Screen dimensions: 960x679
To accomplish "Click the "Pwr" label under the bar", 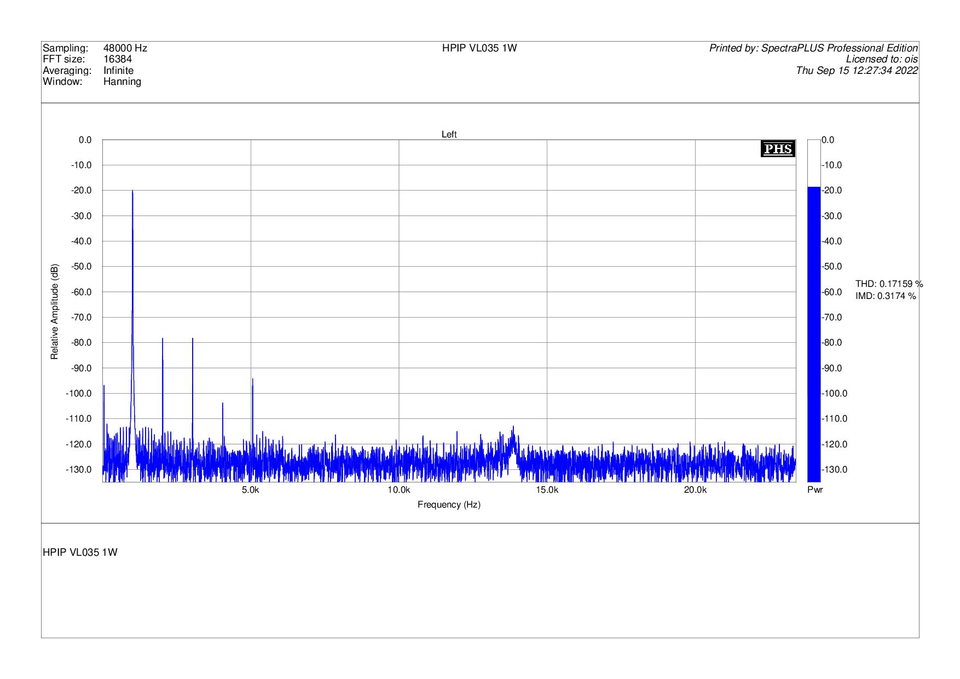I will tap(815, 490).
